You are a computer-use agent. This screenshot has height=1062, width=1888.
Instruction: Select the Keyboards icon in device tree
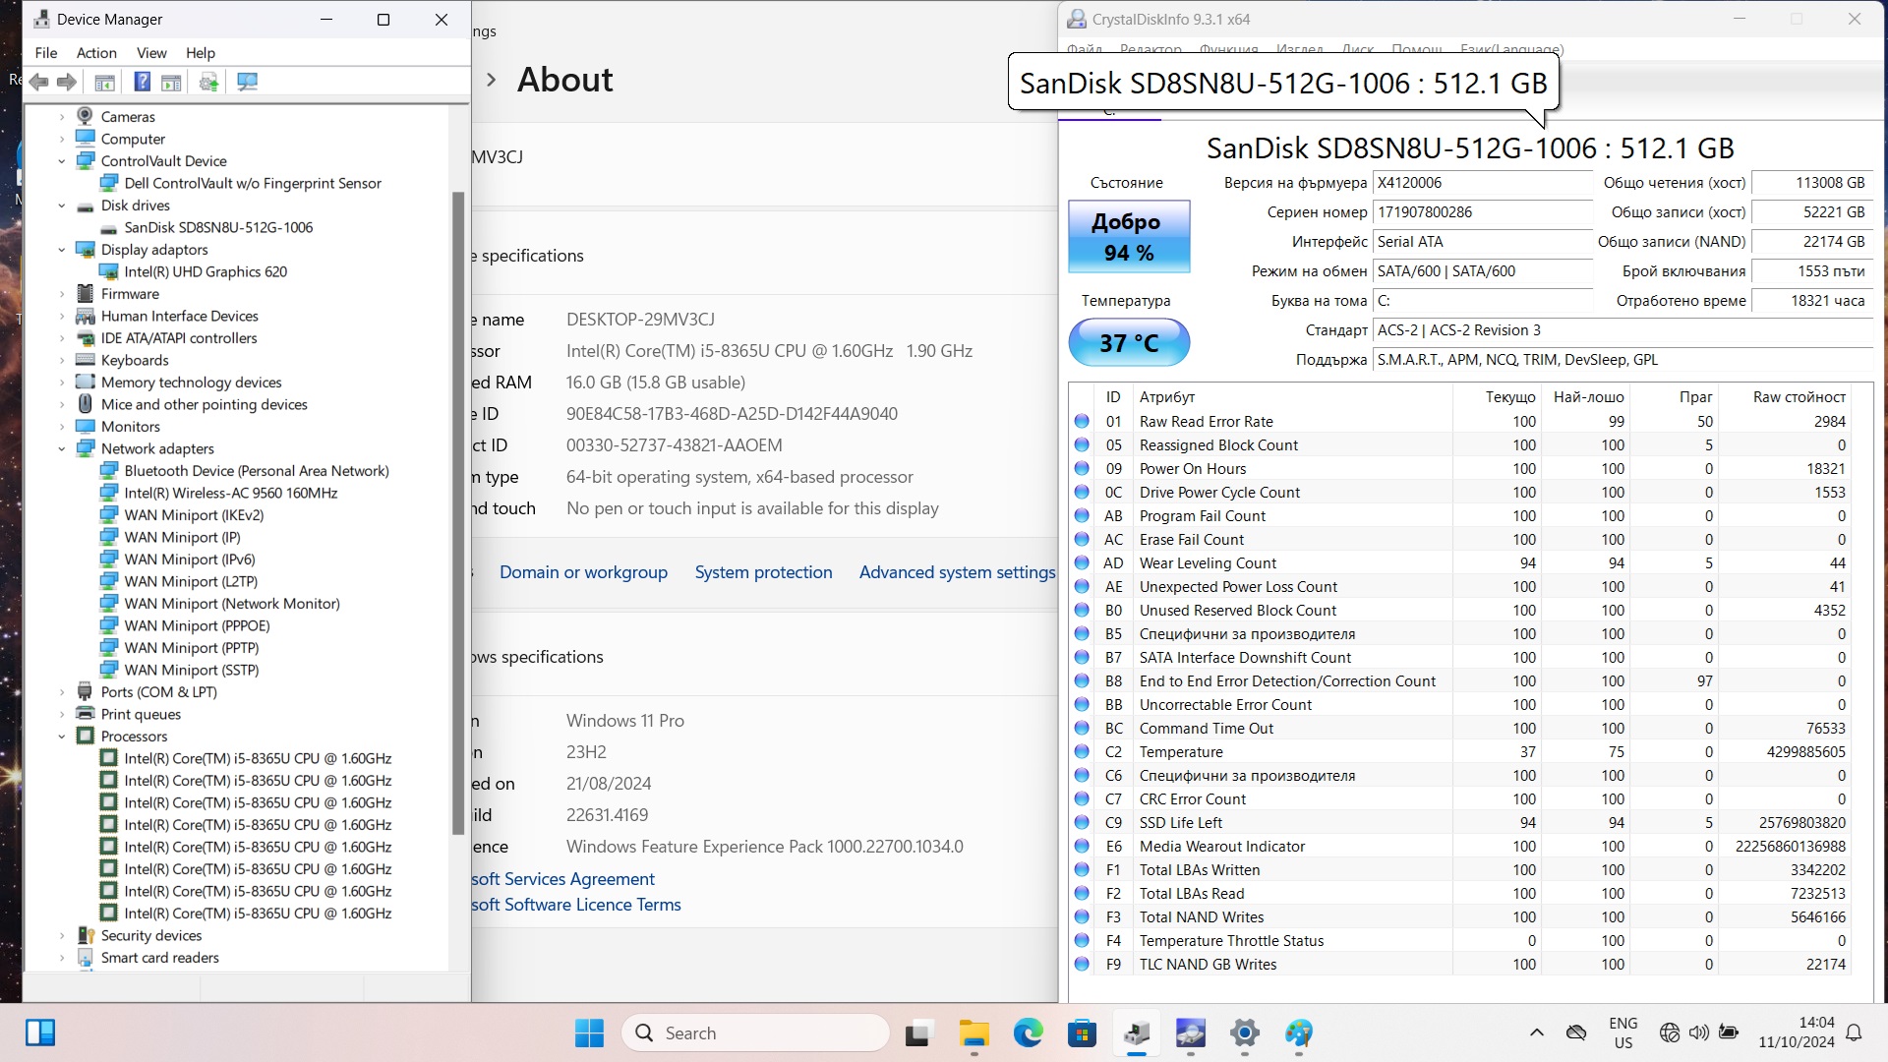point(86,360)
